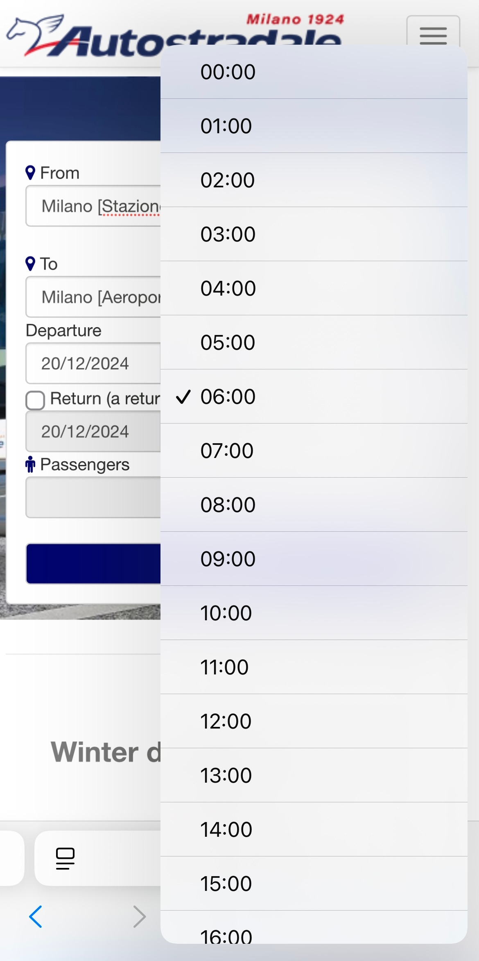Select 00:00 from the time list
The image size is (479, 961).
[314, 72]
